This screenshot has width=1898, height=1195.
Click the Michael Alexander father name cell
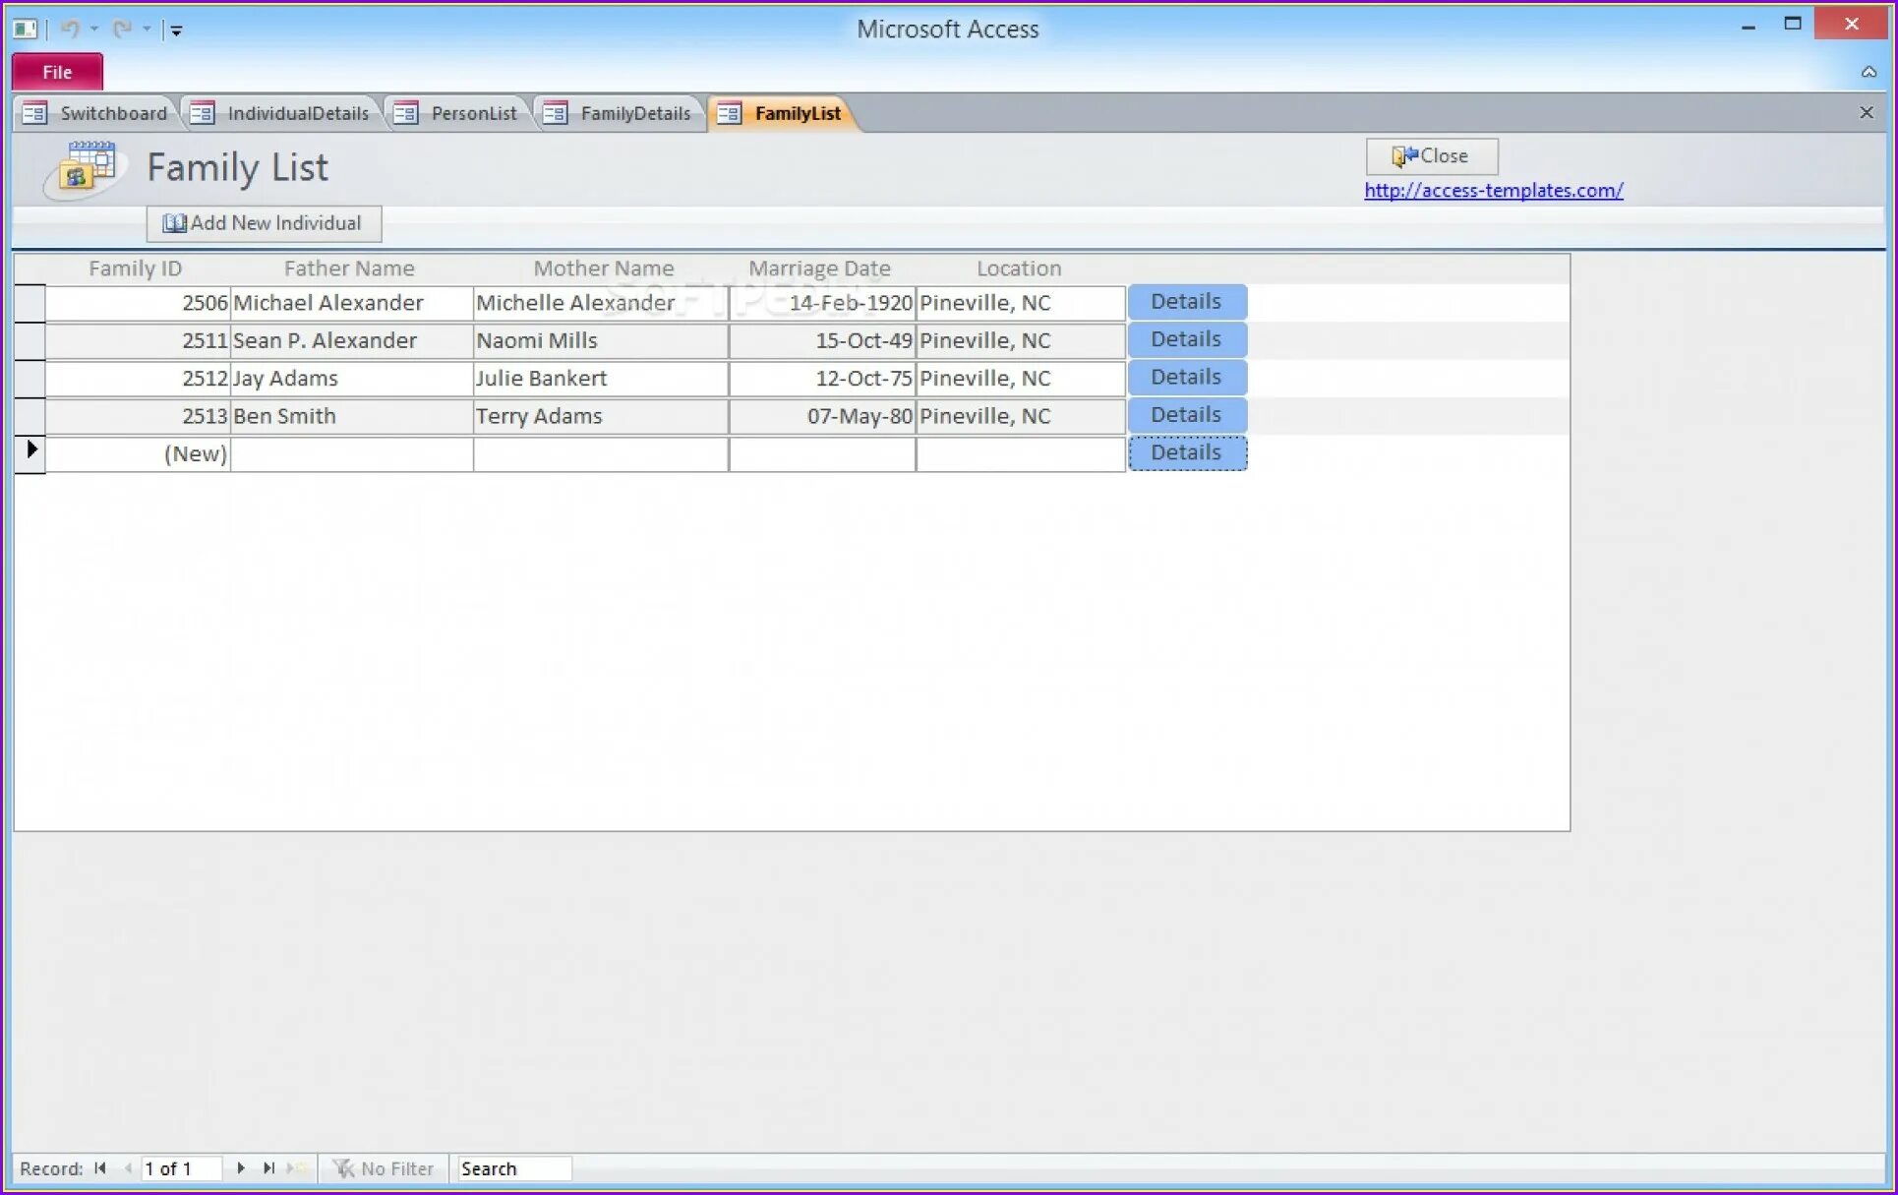[x=351, y=303]
